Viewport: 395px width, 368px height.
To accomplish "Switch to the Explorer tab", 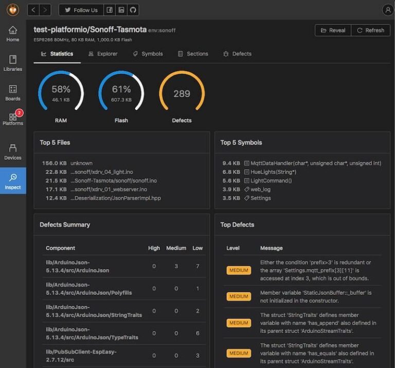I will [103, 54].
